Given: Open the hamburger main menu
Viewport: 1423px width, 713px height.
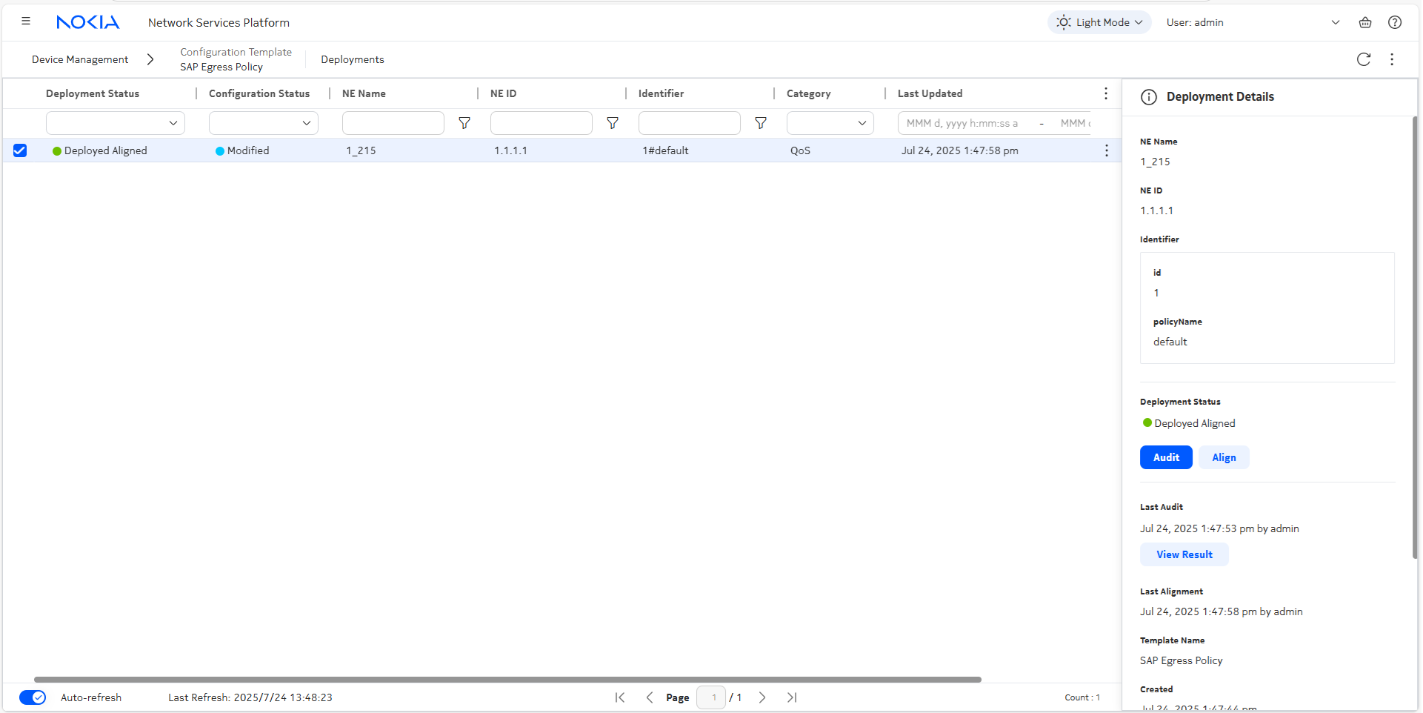Looking at the screenshot, I should coord(26,21).
